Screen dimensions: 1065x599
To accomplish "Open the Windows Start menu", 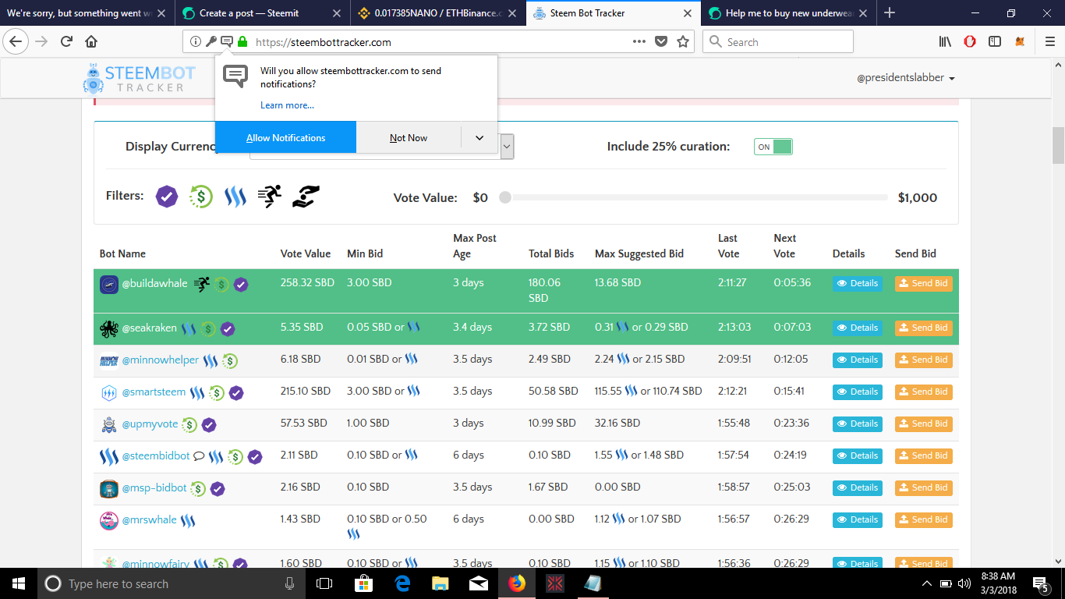I will click(19, 583).
